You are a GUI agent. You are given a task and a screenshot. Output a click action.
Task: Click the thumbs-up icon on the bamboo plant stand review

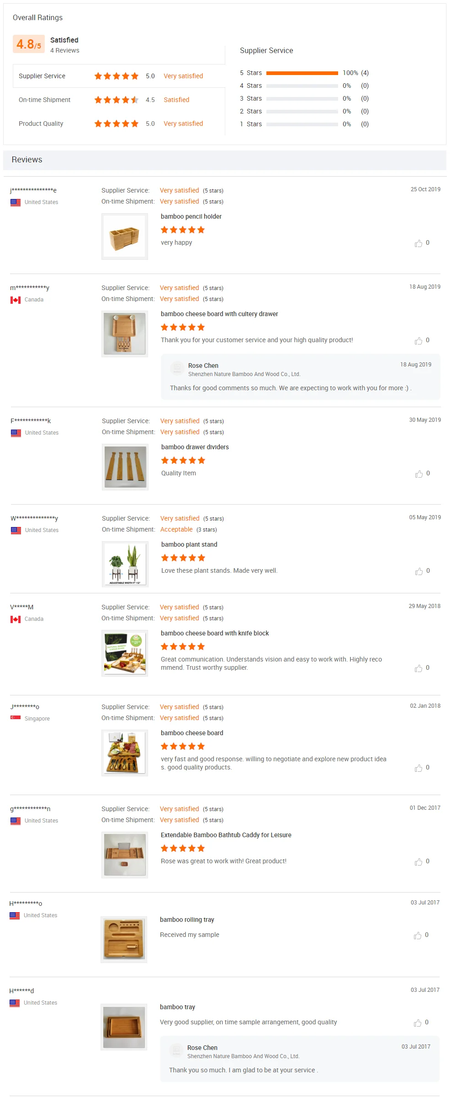[419, 571]
